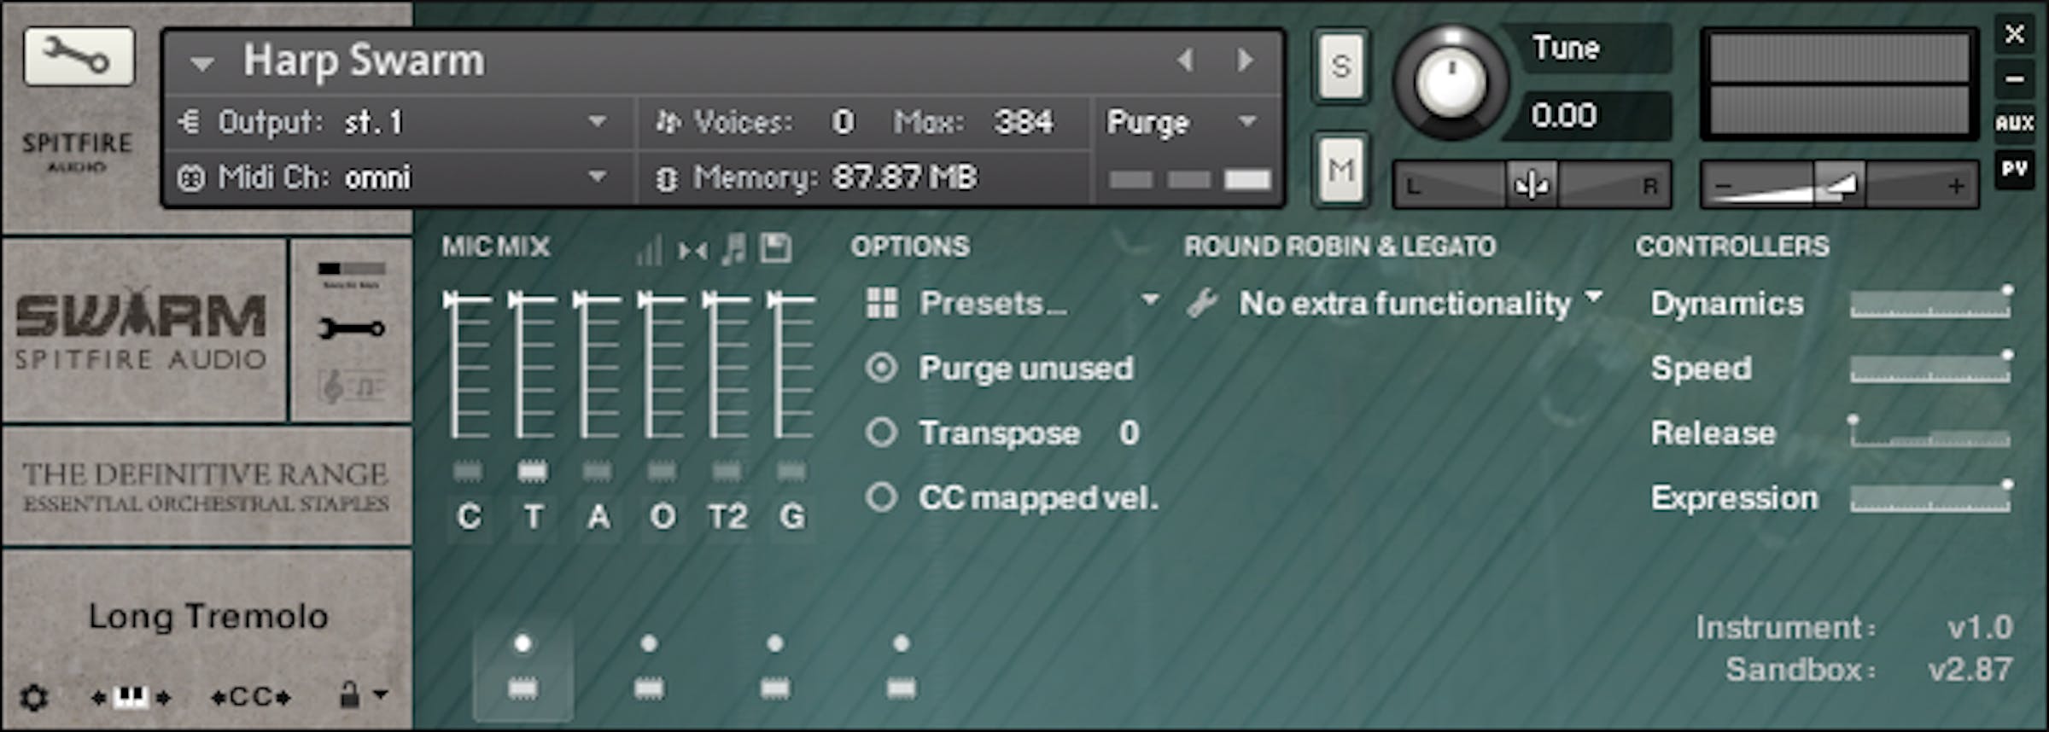Click the CC assignment icon
Image resolution: width=2049 pixels, height=732 pixels.
point(251,698)
